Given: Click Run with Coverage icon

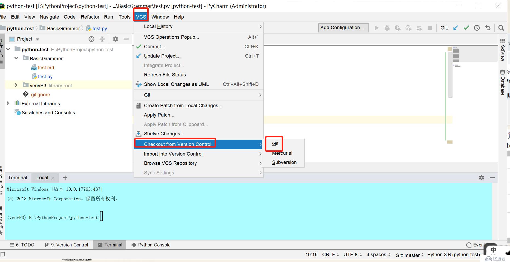Looking at the screenshot, I should click(398, 28).
